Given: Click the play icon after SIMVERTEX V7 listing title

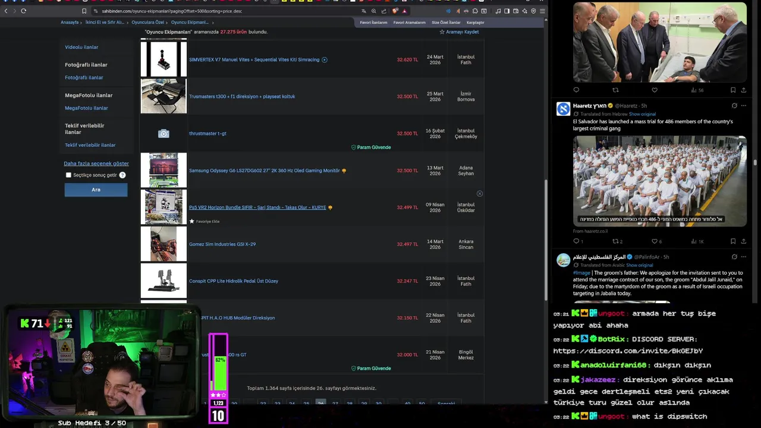Looking at the screenshot, I should click(325, 59).
